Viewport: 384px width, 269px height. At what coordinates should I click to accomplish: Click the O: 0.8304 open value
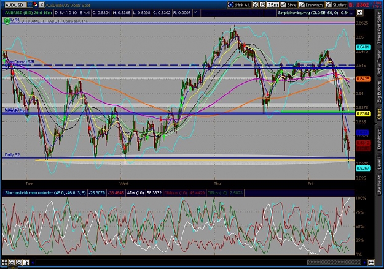click(101, 13)
